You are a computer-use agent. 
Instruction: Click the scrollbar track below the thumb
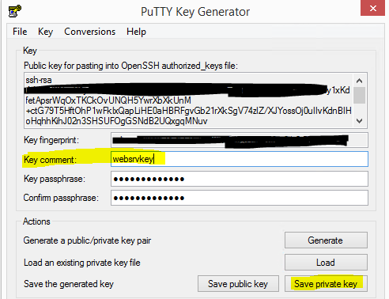359,109
